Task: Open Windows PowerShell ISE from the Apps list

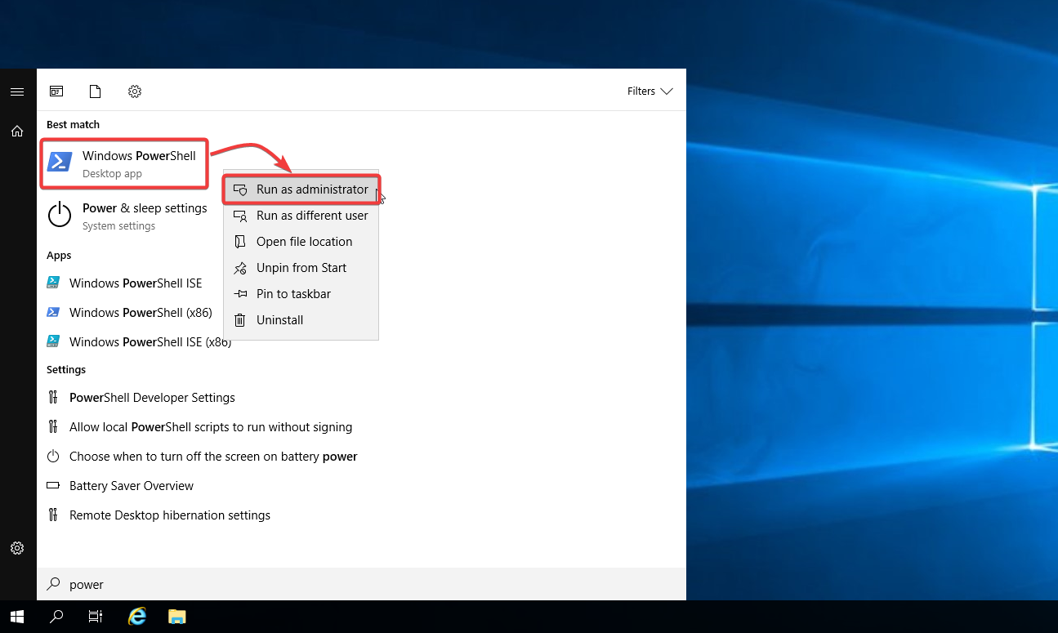Action: pyautogui.click(x=135, y=283)
